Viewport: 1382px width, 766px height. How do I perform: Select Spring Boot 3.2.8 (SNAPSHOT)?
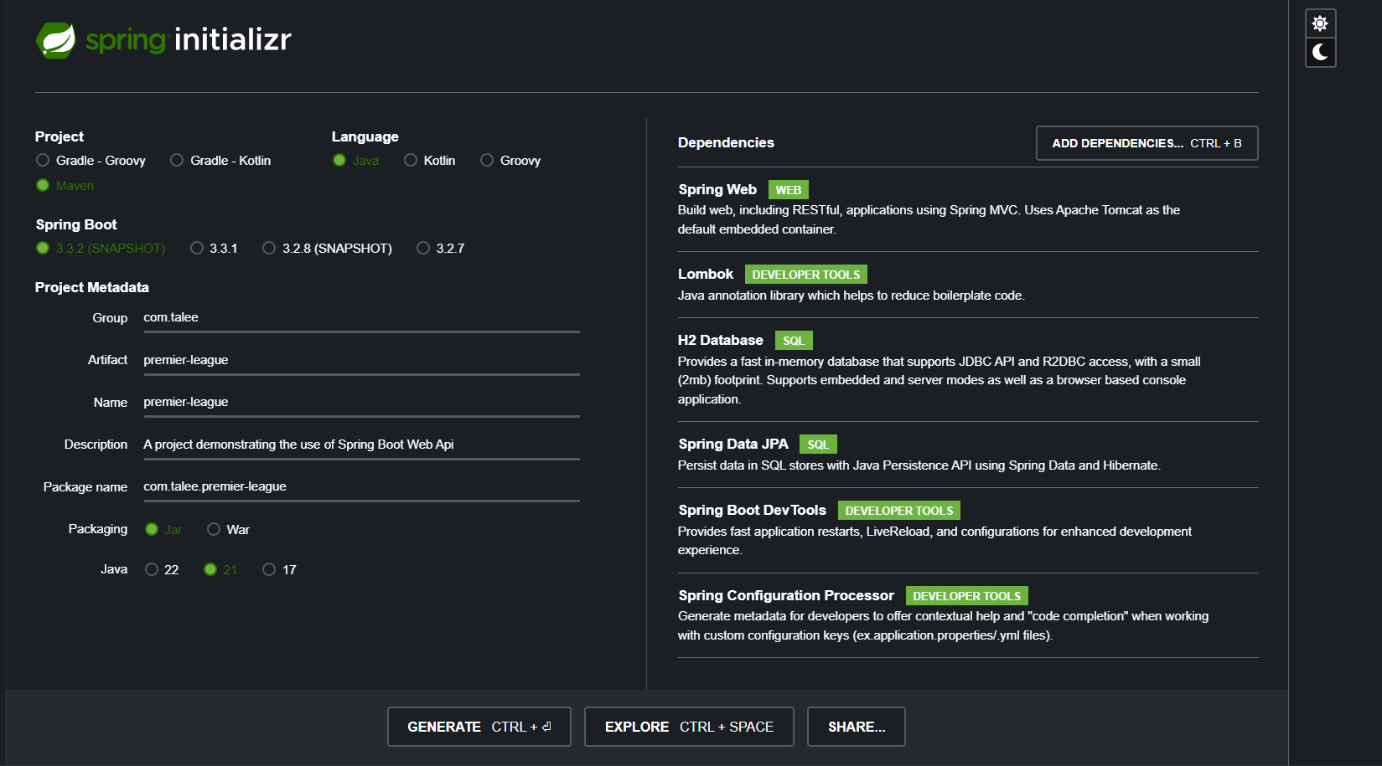327,249
